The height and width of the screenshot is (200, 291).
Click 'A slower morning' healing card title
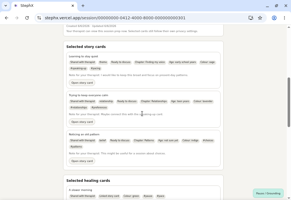[80, 190]
